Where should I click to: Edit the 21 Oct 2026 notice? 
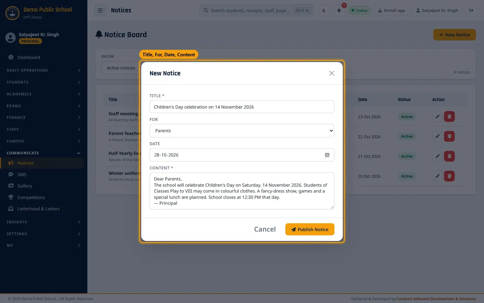pos(437,156)
